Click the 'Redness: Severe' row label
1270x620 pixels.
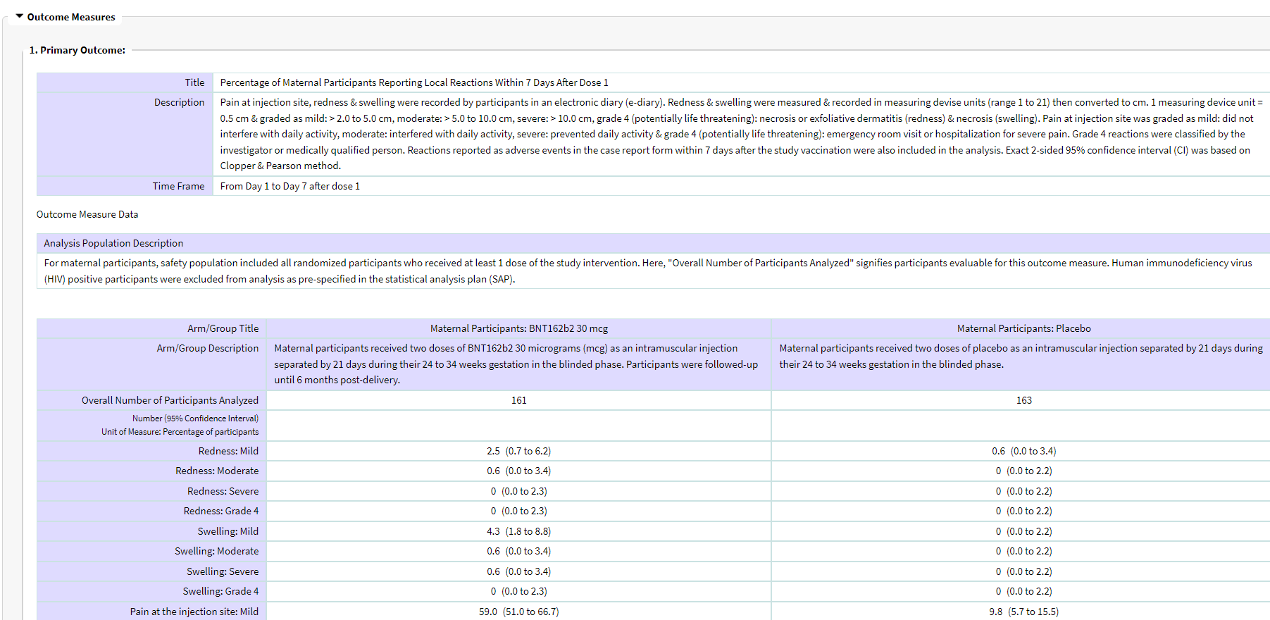223,491
